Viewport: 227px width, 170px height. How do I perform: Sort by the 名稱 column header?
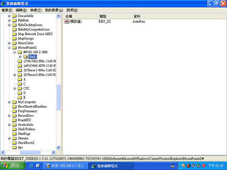click(x=80, y=16)
